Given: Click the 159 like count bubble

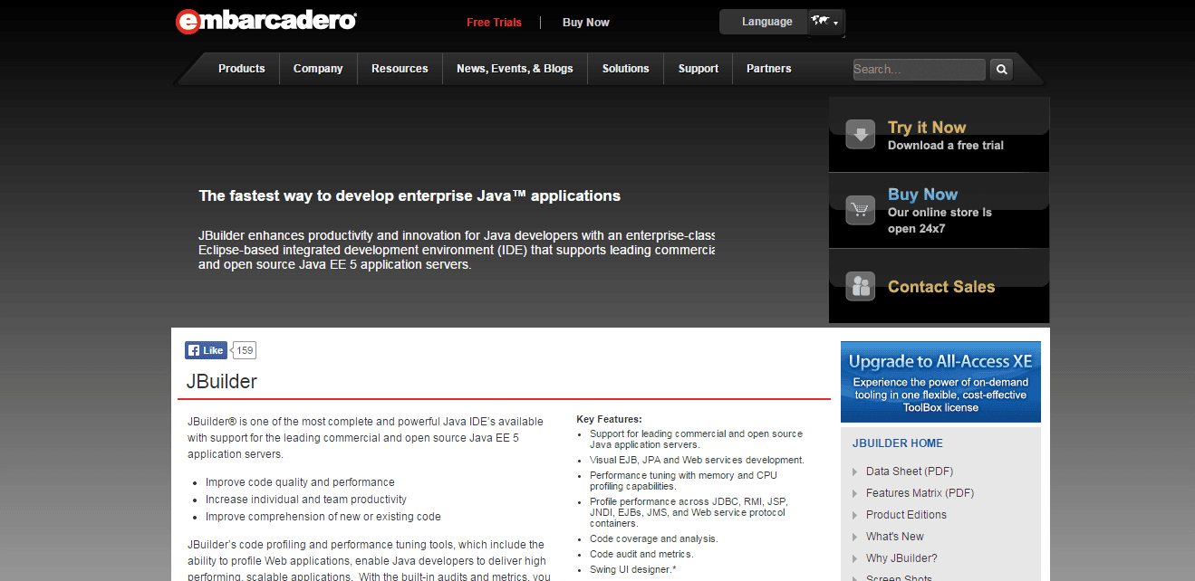Looking at the screenshot, I should (244, 350).
